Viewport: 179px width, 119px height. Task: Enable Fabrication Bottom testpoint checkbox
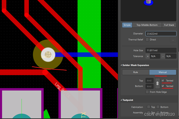coord(158,107)
